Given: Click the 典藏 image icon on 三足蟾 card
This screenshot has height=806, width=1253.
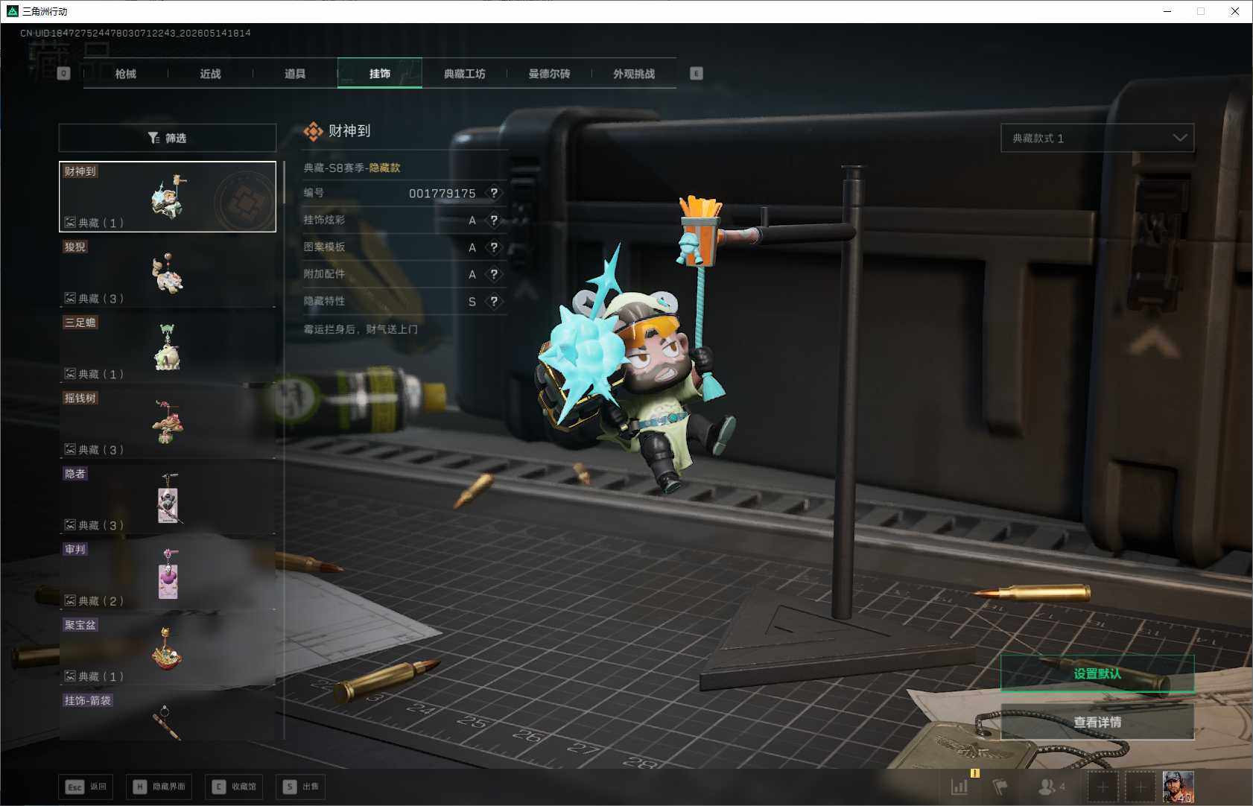Looking at the screenshot, I should click(70, 373).
